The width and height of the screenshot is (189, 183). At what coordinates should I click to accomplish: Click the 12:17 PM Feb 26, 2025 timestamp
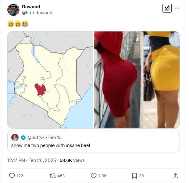pyautogui.click(x=32, y=160)
